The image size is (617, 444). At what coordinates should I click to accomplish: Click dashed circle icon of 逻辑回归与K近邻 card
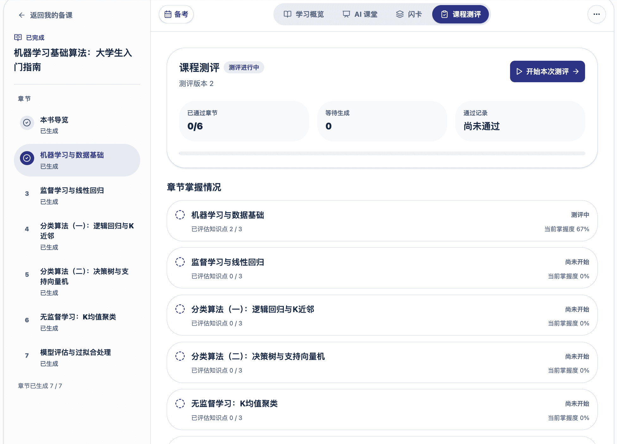point(180,309)
